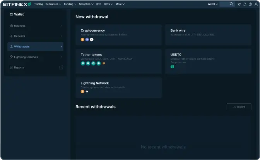Click the Lightning Channels bolt icon

click(11, 57)
